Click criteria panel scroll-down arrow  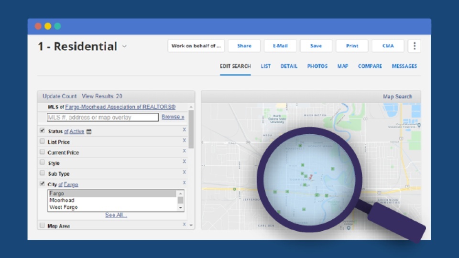191,225
